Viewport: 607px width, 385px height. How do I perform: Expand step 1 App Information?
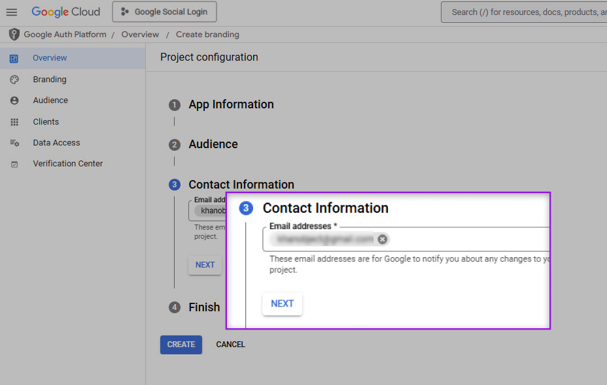pos(231,104)
